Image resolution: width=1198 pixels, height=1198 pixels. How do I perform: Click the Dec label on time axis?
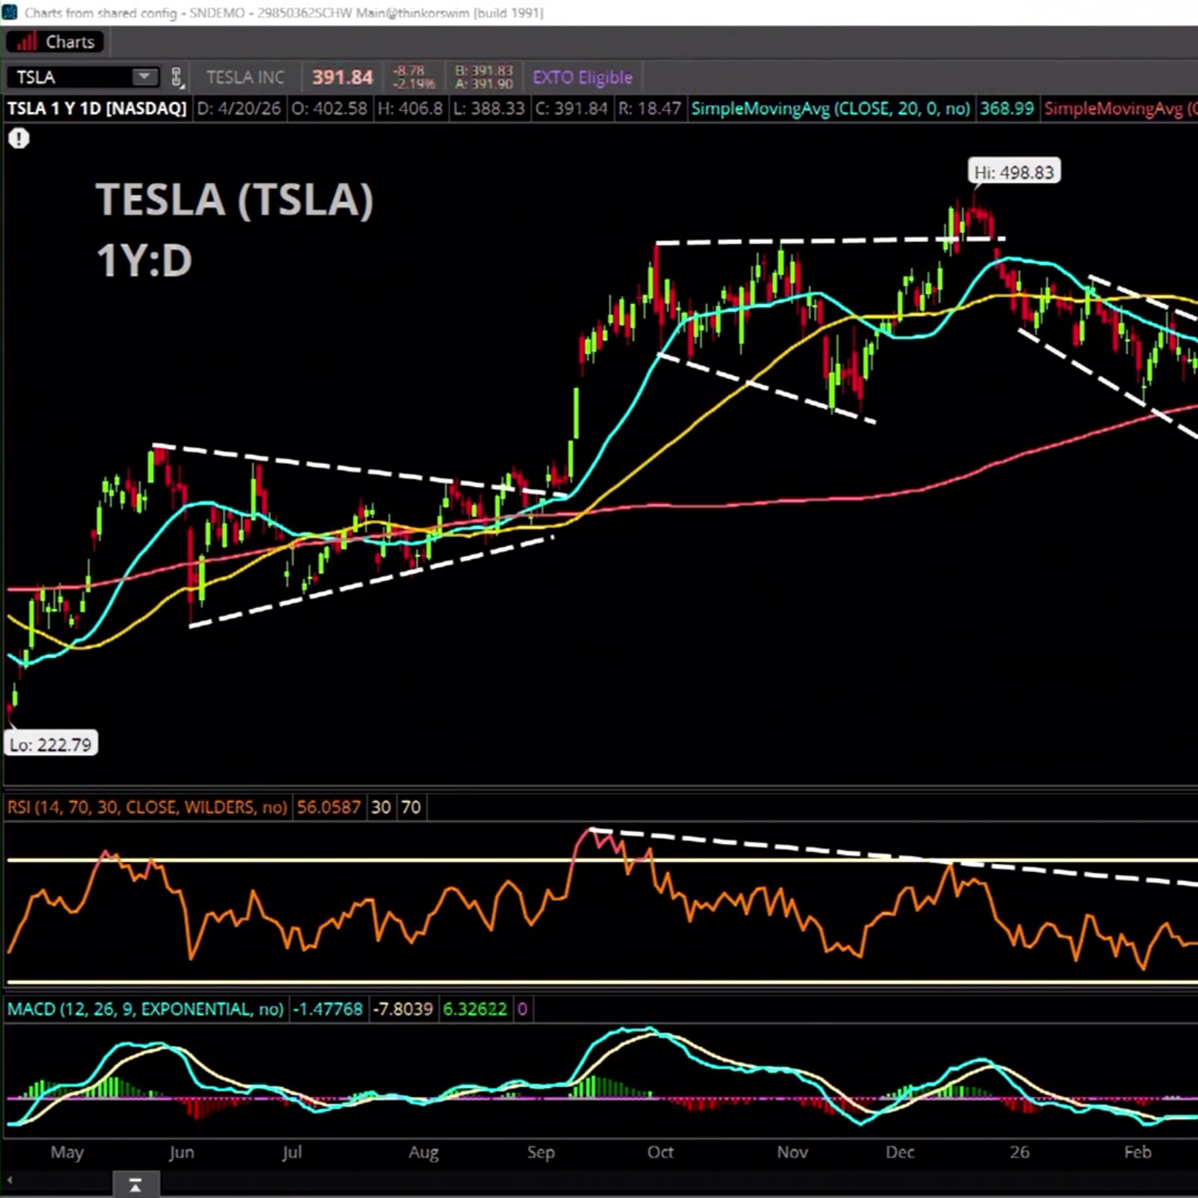click(x=900, y=1152)
